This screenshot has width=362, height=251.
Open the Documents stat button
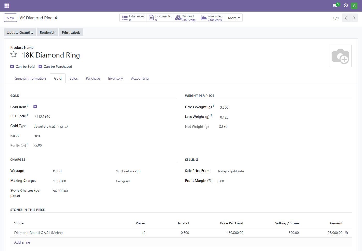tap(160, 18)
